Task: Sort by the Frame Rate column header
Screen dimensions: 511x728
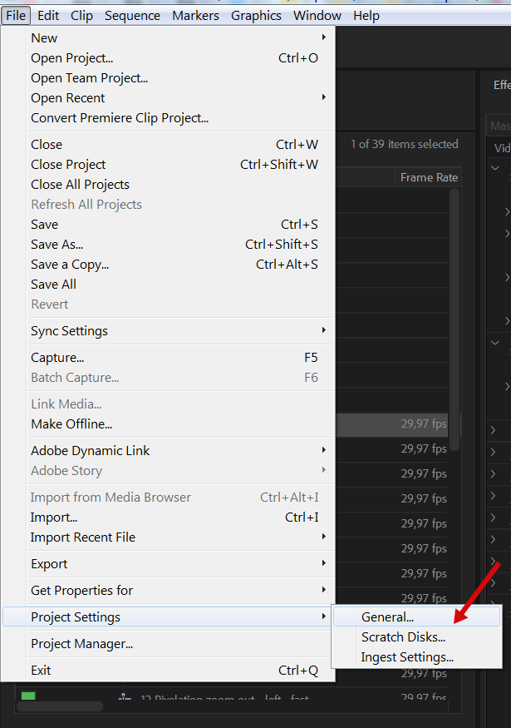Action: (428, 178)
